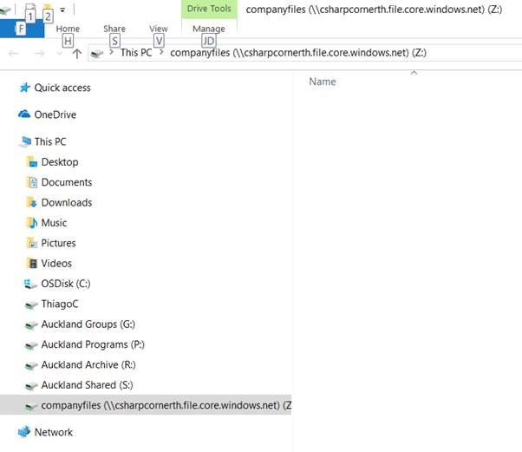The width and height of the screenshot is (522, 452).
Task: Click the Auckland Archive drive icon
Action: point(31,366)
